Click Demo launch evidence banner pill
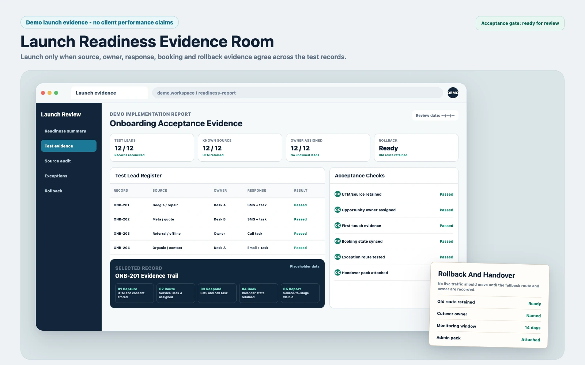Screen dimensions: 585x365 click(99, 22)
